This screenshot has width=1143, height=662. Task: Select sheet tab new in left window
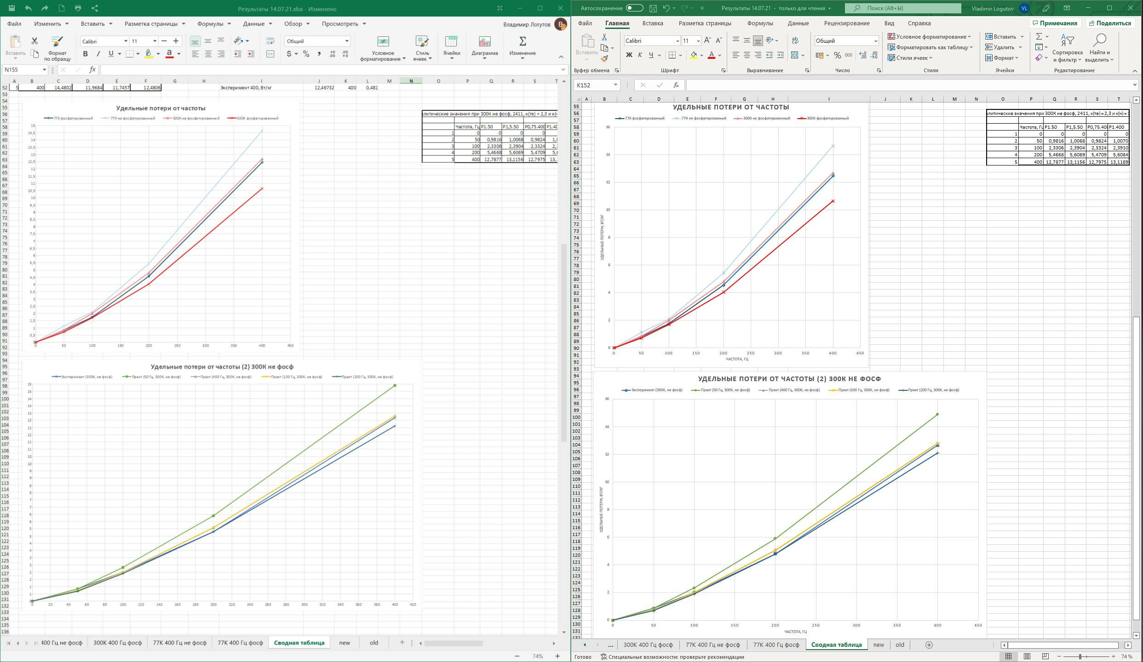(345, 643)
